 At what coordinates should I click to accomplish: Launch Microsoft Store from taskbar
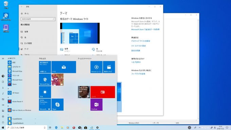(86, 128)
